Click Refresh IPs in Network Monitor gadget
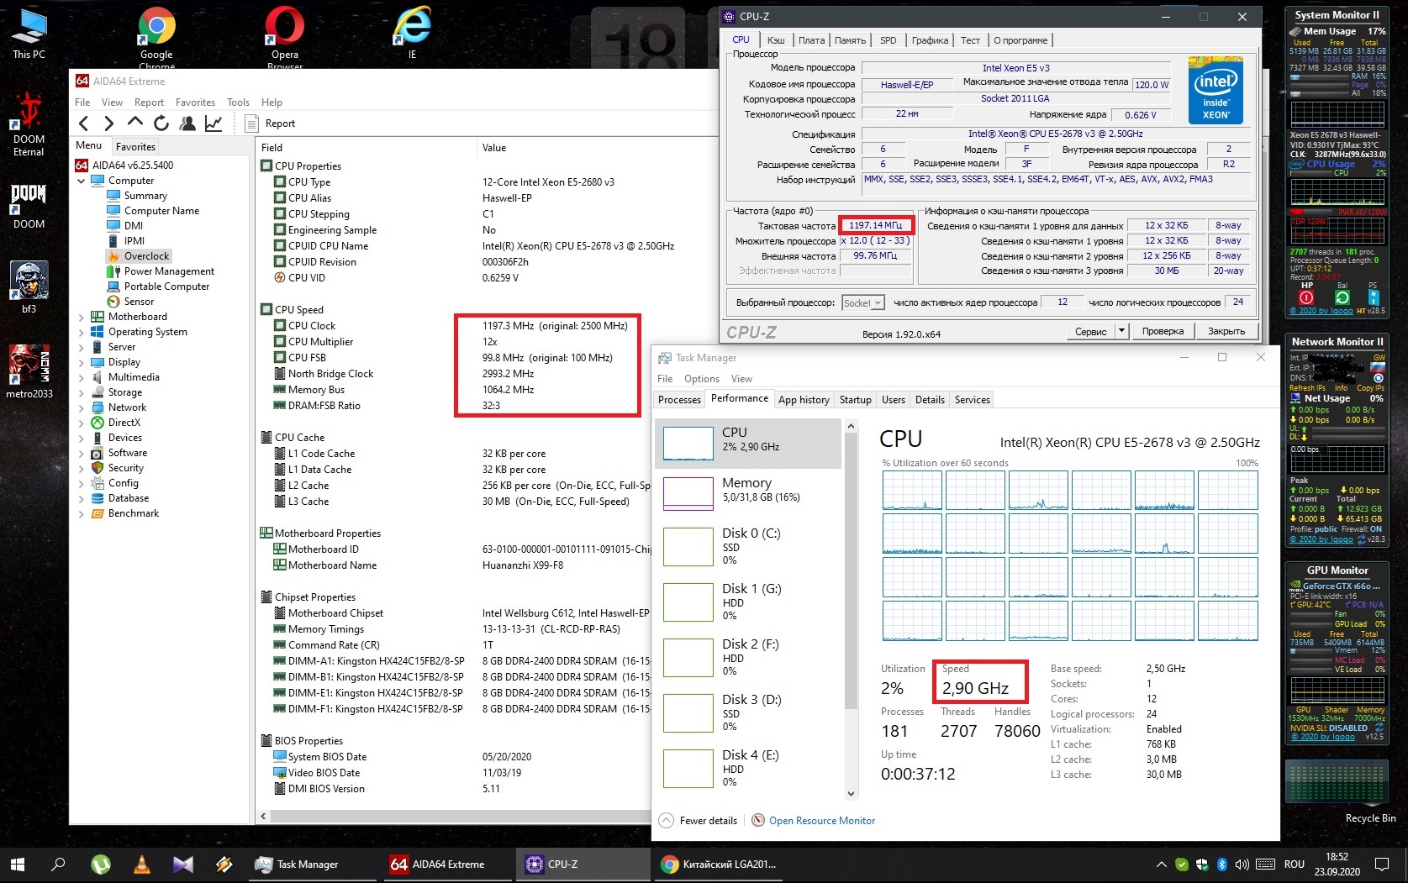The height and width of the screenshot is (883, 1408). pyautogui.click(x=1309, y=388)
